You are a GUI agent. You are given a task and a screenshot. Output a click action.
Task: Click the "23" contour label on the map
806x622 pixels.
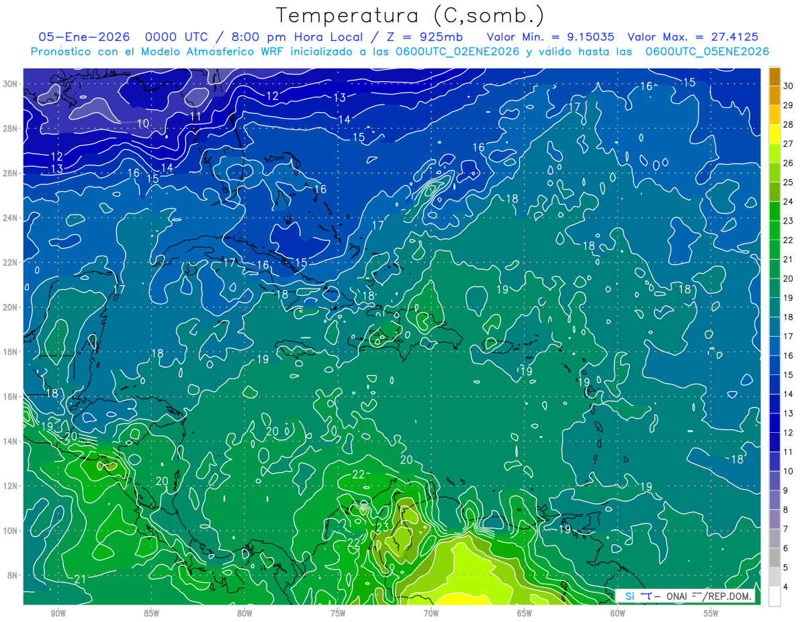[x=382, y=527]
